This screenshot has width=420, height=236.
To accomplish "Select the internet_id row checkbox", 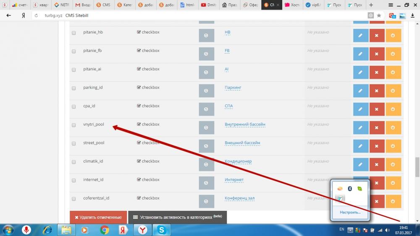I will pos(74,180).
